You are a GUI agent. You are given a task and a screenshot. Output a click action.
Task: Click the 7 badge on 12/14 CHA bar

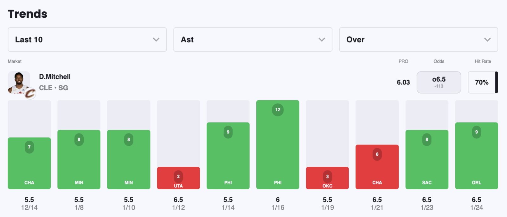click(x=29, y=147)
